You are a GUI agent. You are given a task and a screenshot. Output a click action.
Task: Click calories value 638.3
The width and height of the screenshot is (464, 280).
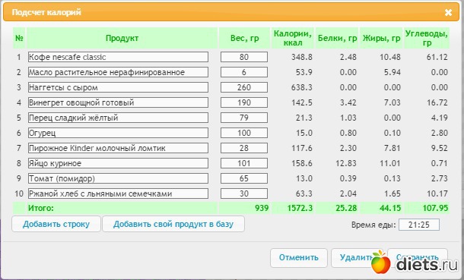[x=302, y=87]
